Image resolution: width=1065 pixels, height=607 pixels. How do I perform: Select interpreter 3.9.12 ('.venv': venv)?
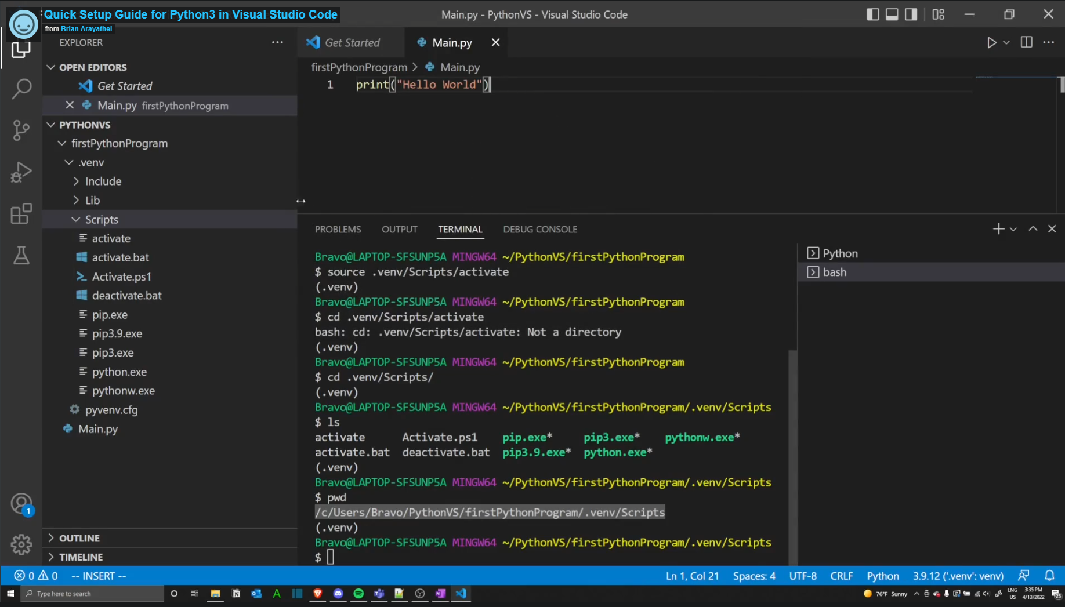tap(958, 576)
